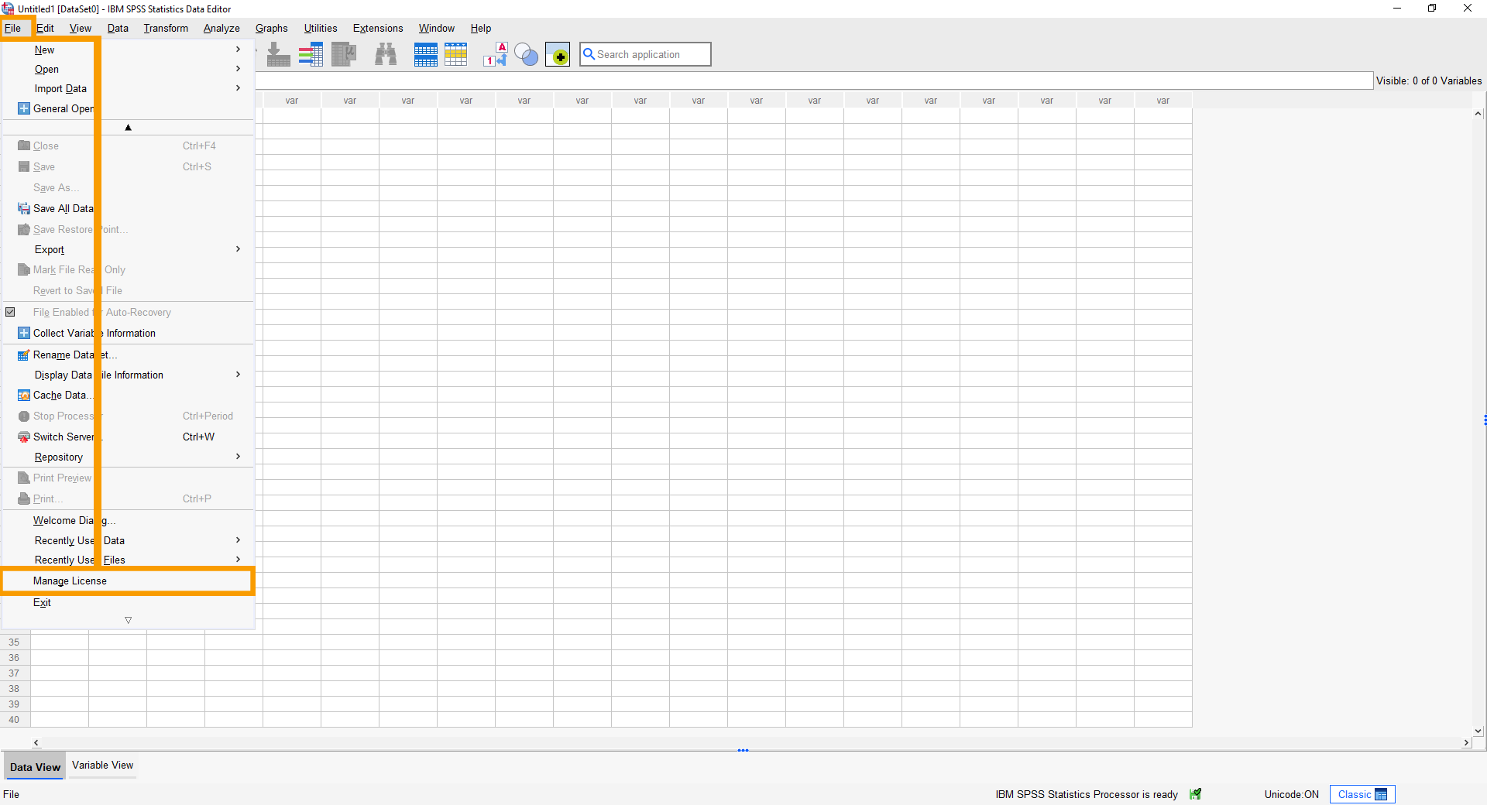Viewport: 1487px width, 805px height.
Task: Click the magnifier icon in search box
Action: tap(589, 54)
